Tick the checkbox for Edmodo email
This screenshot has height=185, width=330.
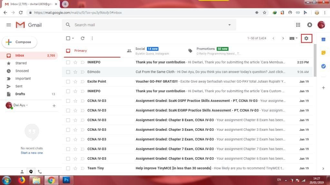coord(68,72)
